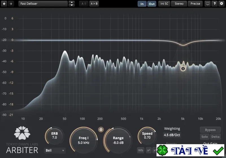Click the display monitor icon
The height and width of the screenshot is (158, 226).
tap(208, 4)
